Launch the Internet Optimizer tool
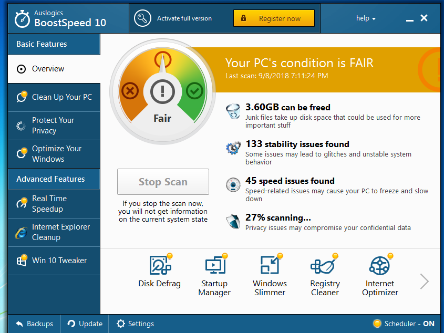 click(380, 265)
